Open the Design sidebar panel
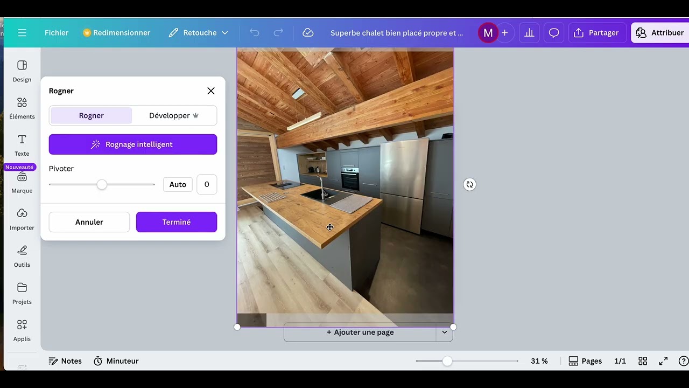Image resolution: width=689 pixels, height=388 pixels. [22, 72]
